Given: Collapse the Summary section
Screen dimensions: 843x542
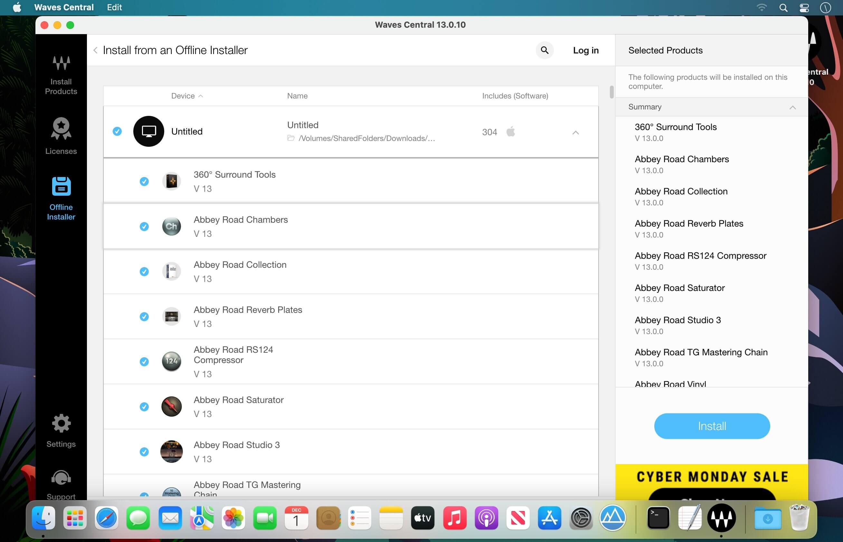Looking at the screenshot, I should click(x=792, y=107).
